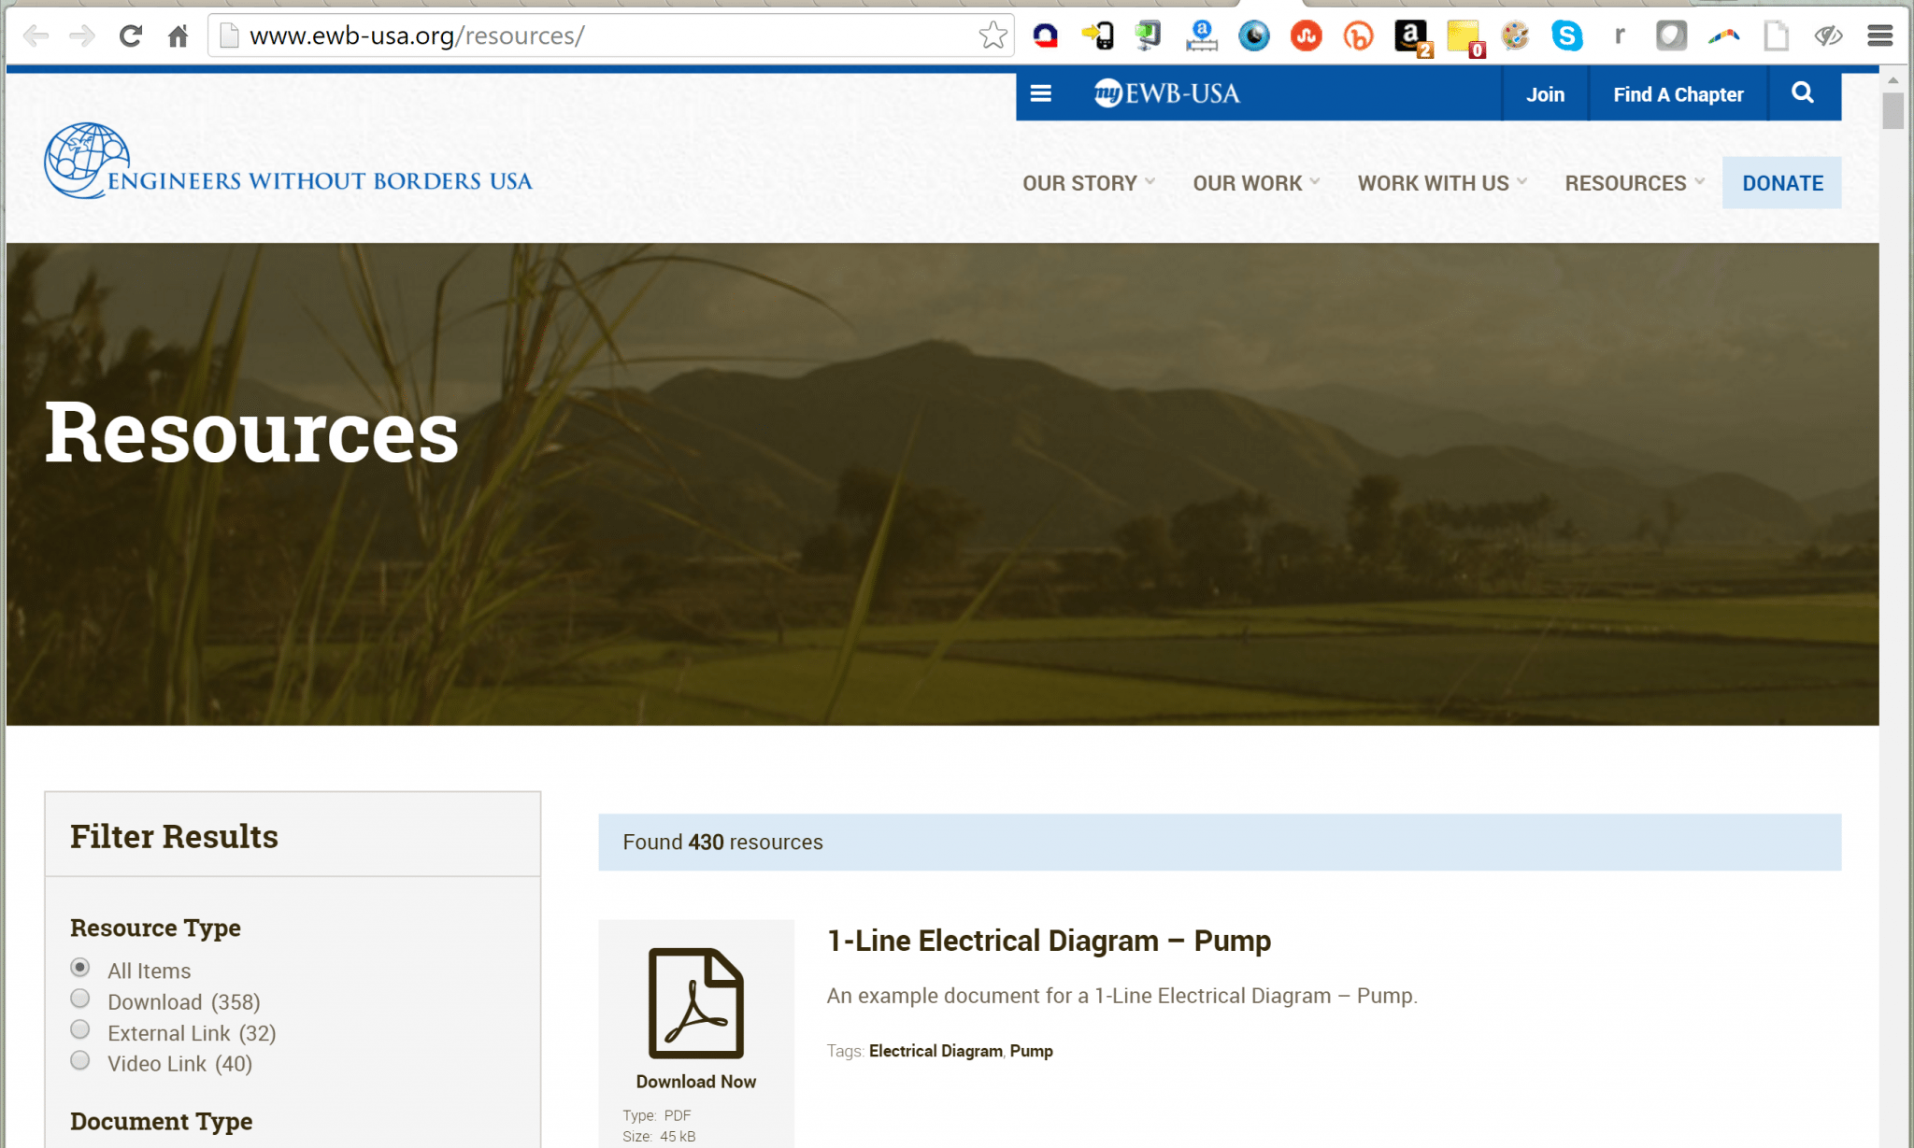Click Download Now under the PDF icon
Image resolution: width=1914 pixels, height=1148 pixels.
click(696, 1082)
